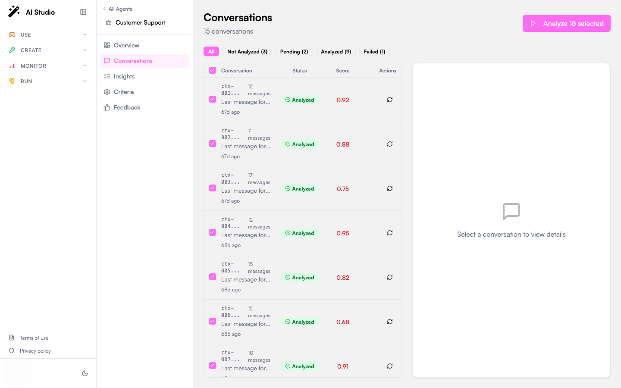Open the Privacy policy link
Image resolution: width=621 pixels, height=388 pixels.
[35, 351]
